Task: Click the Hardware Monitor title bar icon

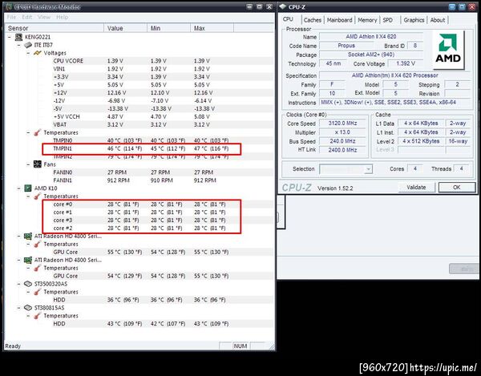Action: [x=9, y=6]
